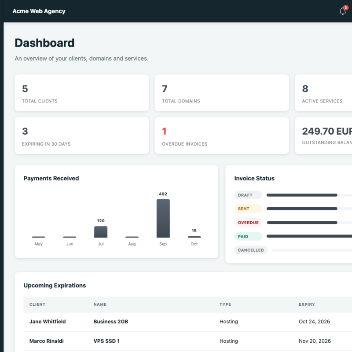The image size is (352, 352).
Task: Click the CANCELLED status badge
Action: [x=251, y=250]
